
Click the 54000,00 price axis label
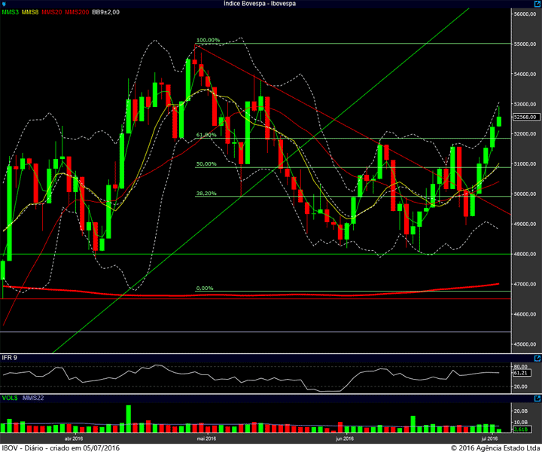[x=525, y=74]
